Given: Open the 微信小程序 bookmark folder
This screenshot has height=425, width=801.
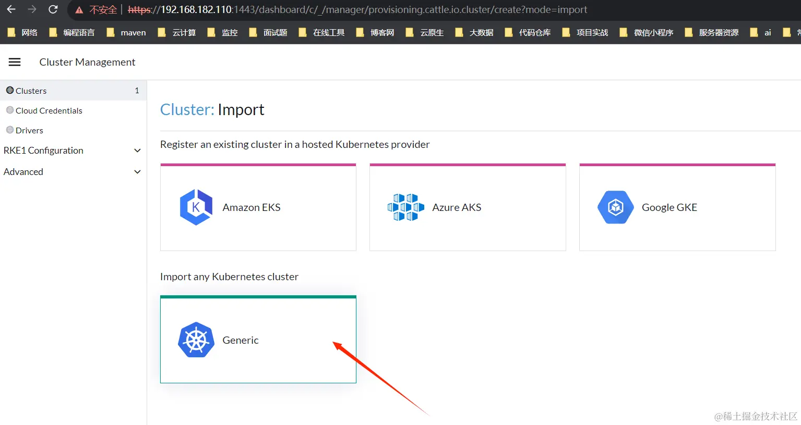Looking at the screenshot, I should tap(646, 32).
